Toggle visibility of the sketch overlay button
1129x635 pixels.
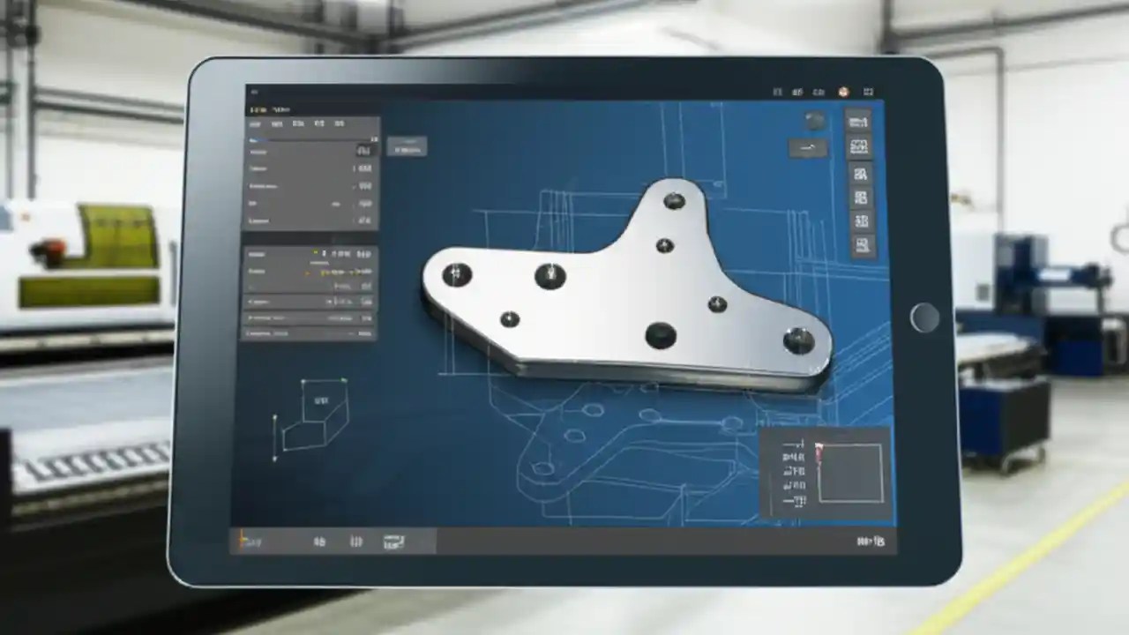point(808,147)
